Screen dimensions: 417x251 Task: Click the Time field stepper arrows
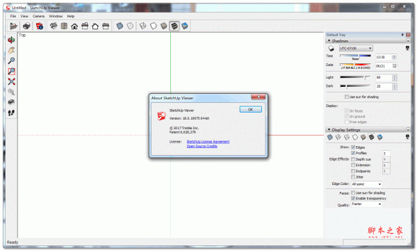point(394,57)
